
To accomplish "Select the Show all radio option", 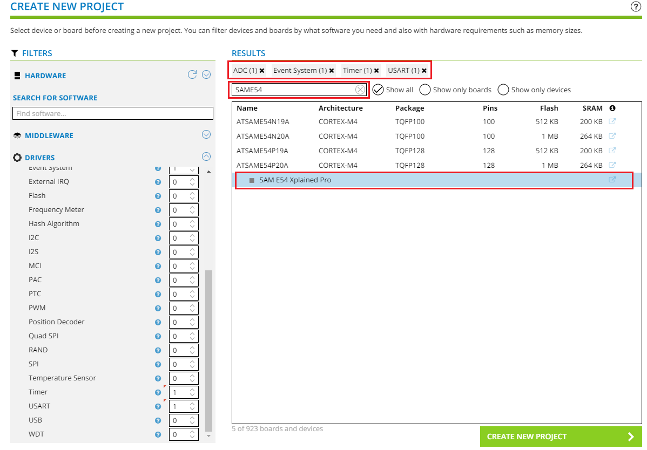I will point(378,90).
